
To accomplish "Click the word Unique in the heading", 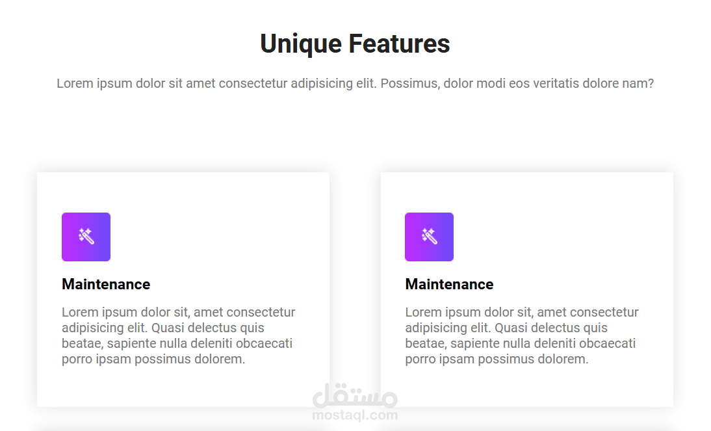I will click(x=301, y=44).
